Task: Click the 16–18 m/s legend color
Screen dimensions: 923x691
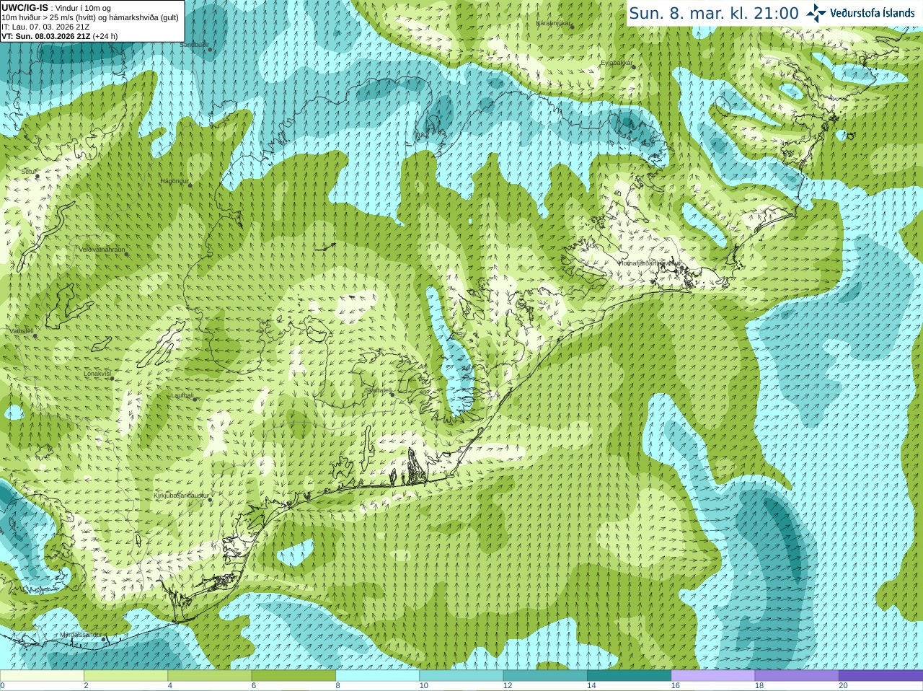Action: (x=712, y=676)
